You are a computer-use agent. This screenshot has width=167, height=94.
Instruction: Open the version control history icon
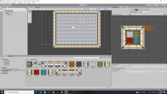[x=147, y=5]
